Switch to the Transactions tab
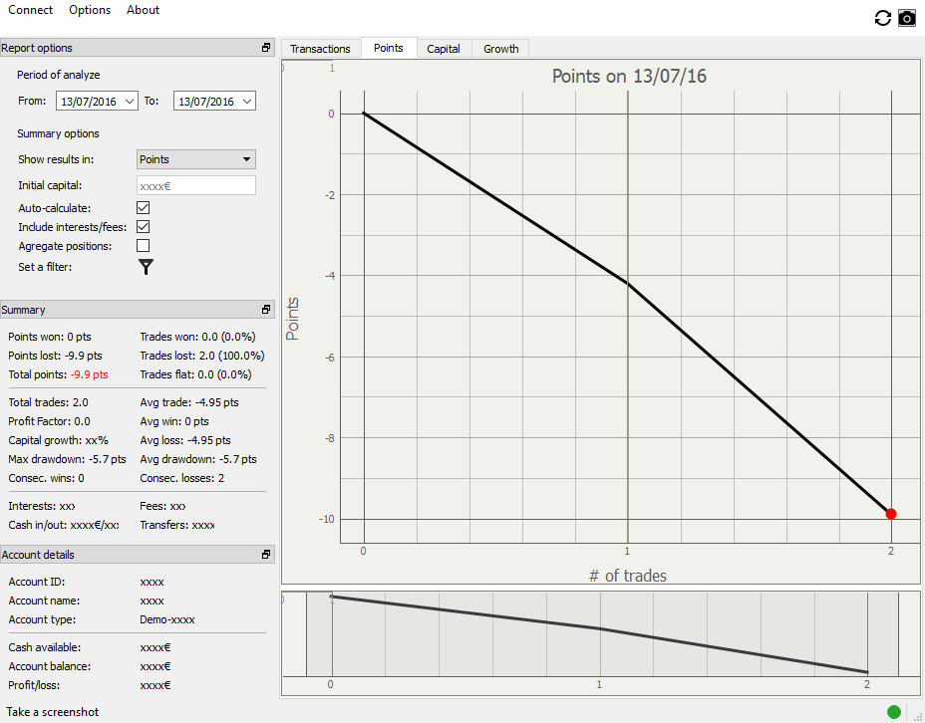 pyautogui.click(x=320, y=49)
